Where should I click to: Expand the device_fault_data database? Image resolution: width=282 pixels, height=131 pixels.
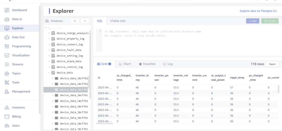click(x=49, y=50)
